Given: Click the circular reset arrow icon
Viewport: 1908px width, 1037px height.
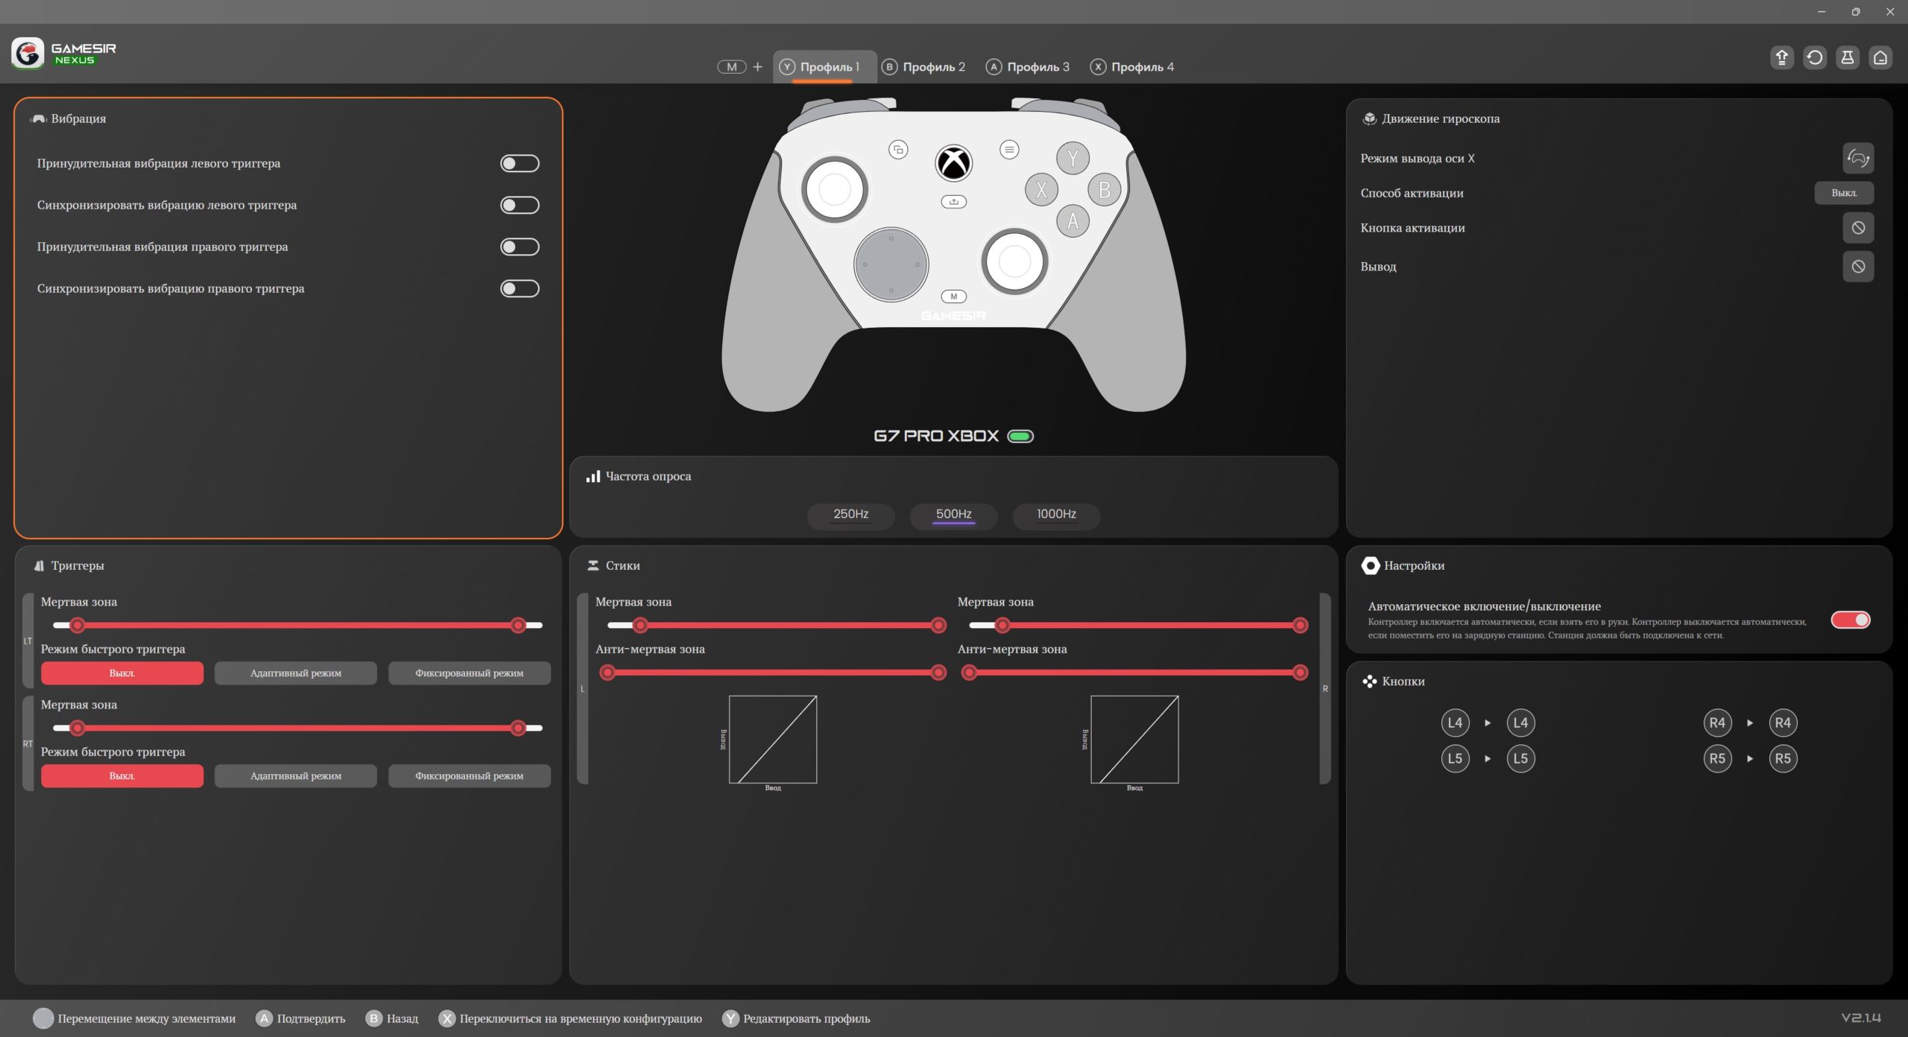Looking at the screenshot, I should [1814, 57].
